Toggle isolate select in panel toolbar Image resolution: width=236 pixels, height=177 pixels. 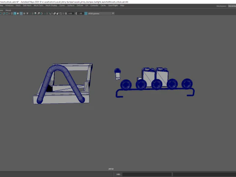(x=50, y=13)
